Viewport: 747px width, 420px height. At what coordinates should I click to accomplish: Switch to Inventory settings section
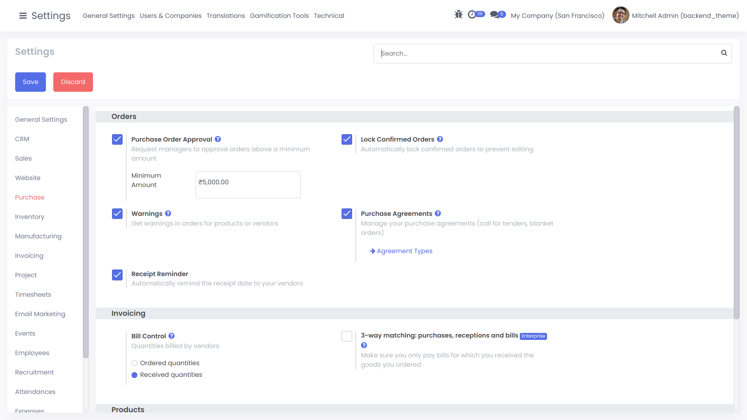click(x=30, y=217)
